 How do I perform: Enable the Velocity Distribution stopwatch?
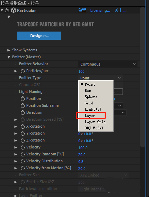click(x=23, y=161)
